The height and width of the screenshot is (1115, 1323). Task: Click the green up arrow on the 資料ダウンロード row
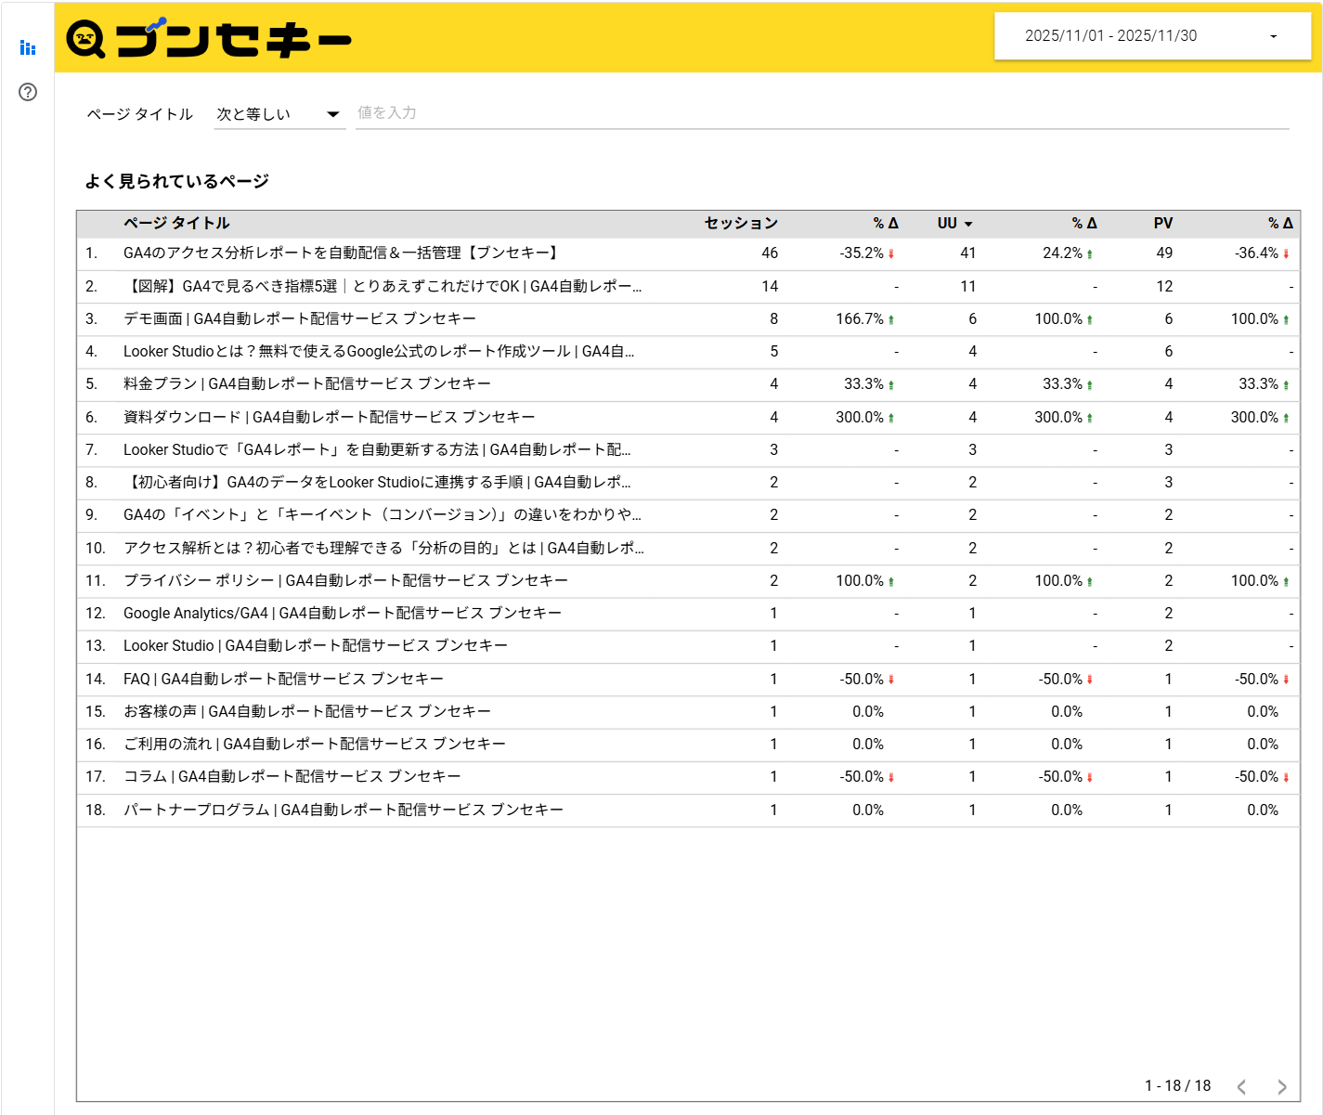(x=890, y=417)
